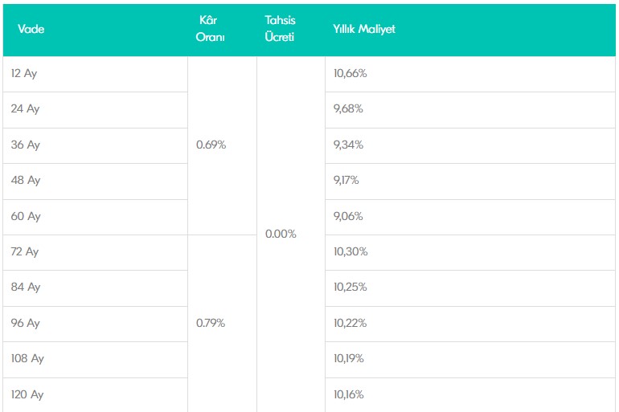Click the Kâr Oranı column header
The width and height of the screenshot is (619, 412).
(210, 29)
